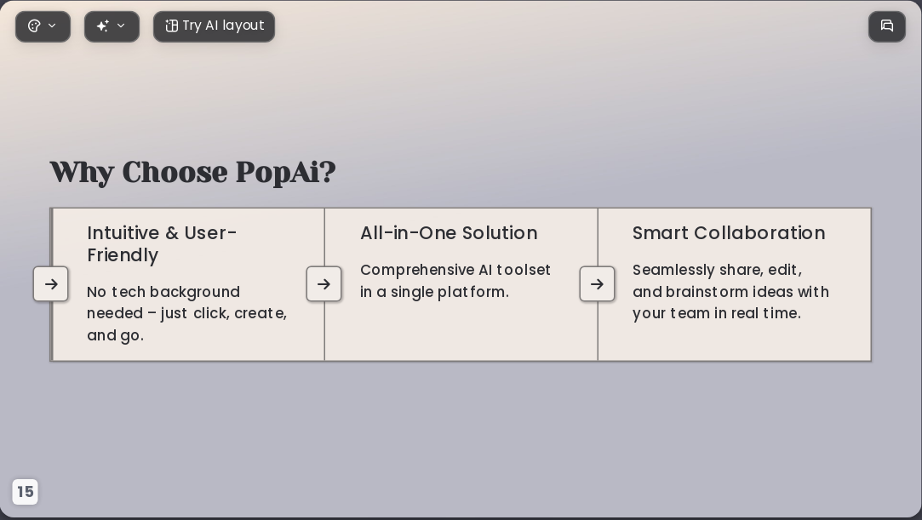Click the arrow icon beside Smart Collaboration
Screen dimensions: 922x520
click(x=598, y=283)
